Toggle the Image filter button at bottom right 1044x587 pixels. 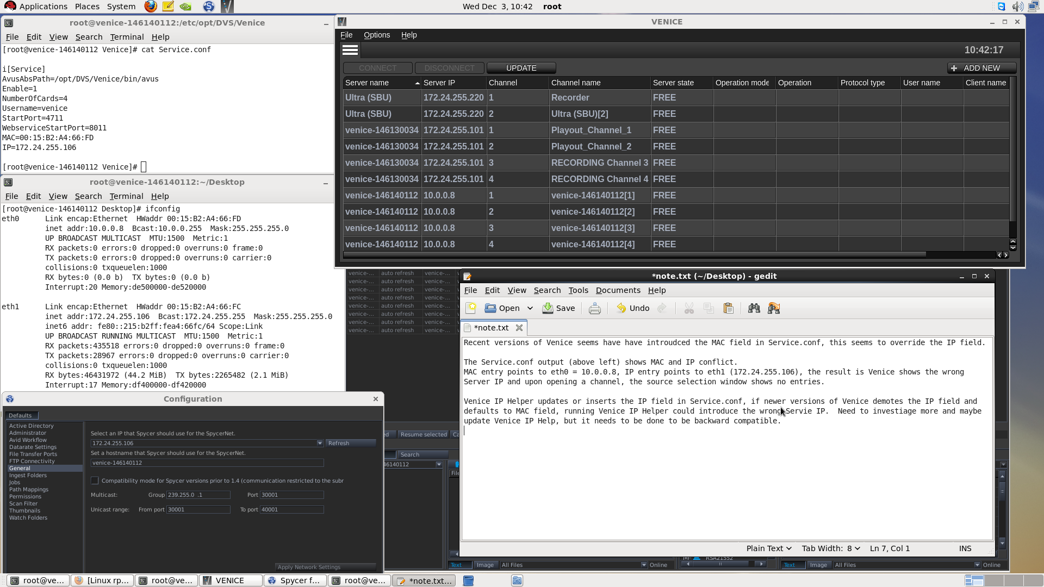[x=818, y=565]
